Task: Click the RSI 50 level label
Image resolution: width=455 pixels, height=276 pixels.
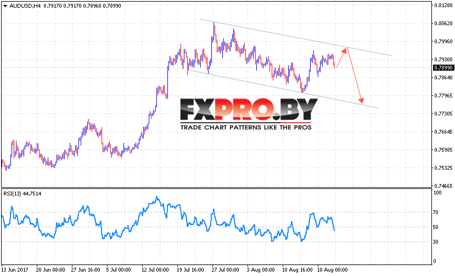Action: [436, 227]
